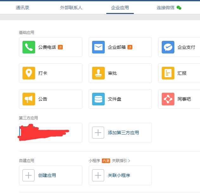The image size is (200, 194).
Task: Click the WeChat icon beside 连接微信
Action: pyautogui.click(x=179, y=8)
